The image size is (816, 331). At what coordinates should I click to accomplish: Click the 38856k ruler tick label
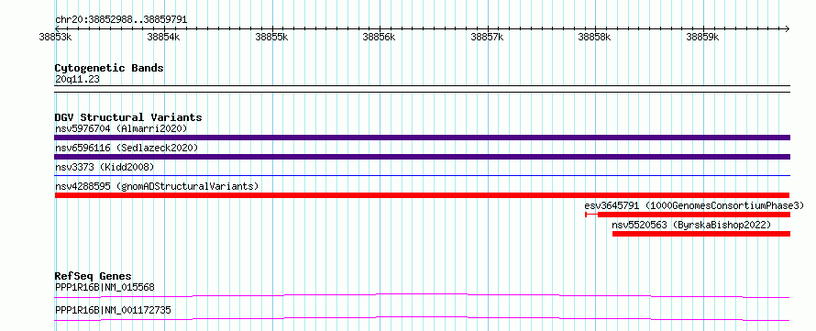(380, 37)
